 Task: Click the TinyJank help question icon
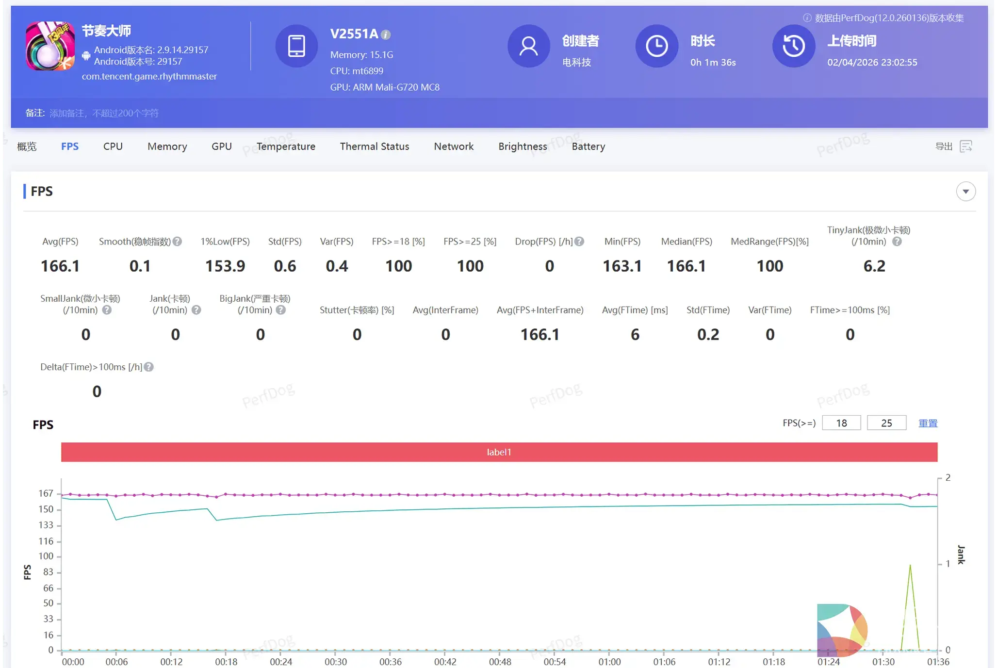pos(897,242)
